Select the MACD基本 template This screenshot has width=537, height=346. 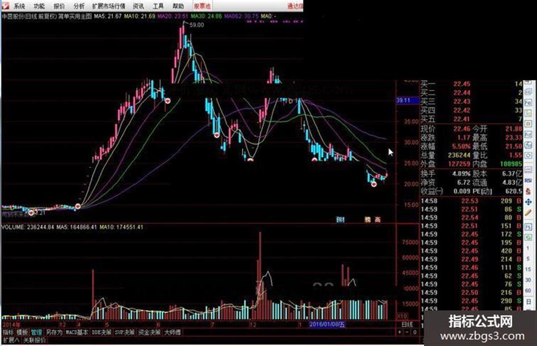[77, 332]
